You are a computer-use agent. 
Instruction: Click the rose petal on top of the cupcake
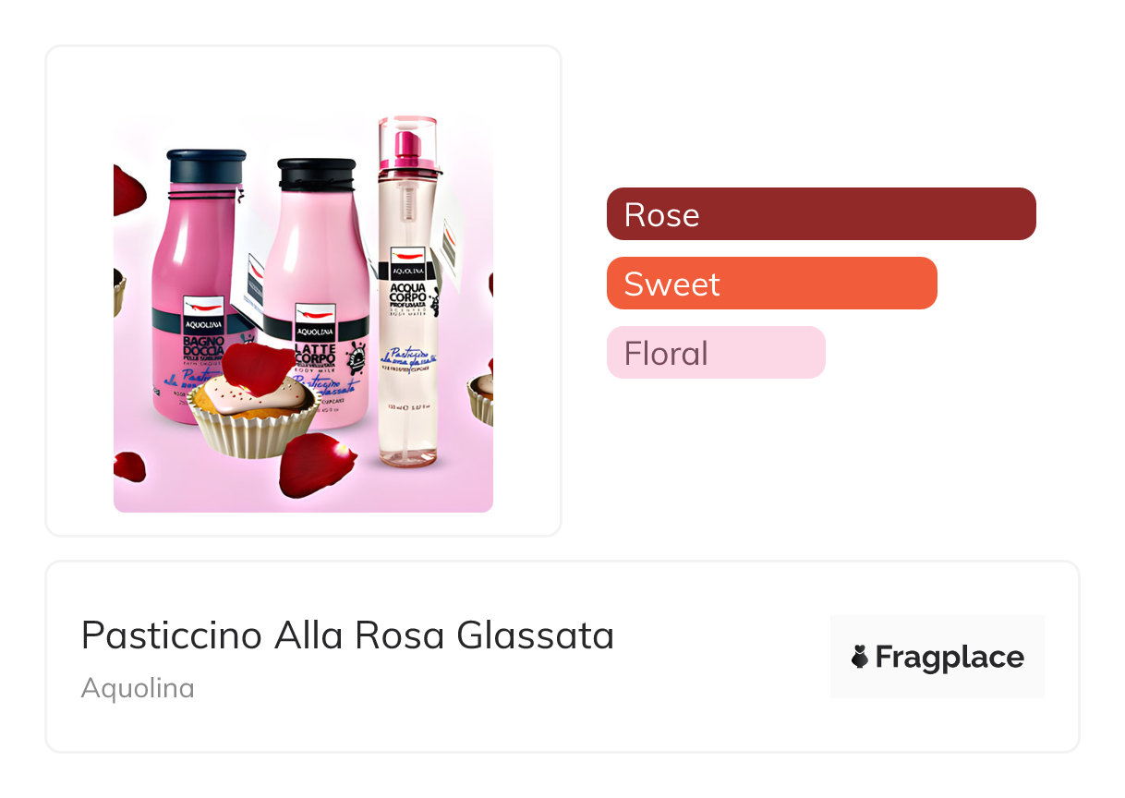coord(258,367)
